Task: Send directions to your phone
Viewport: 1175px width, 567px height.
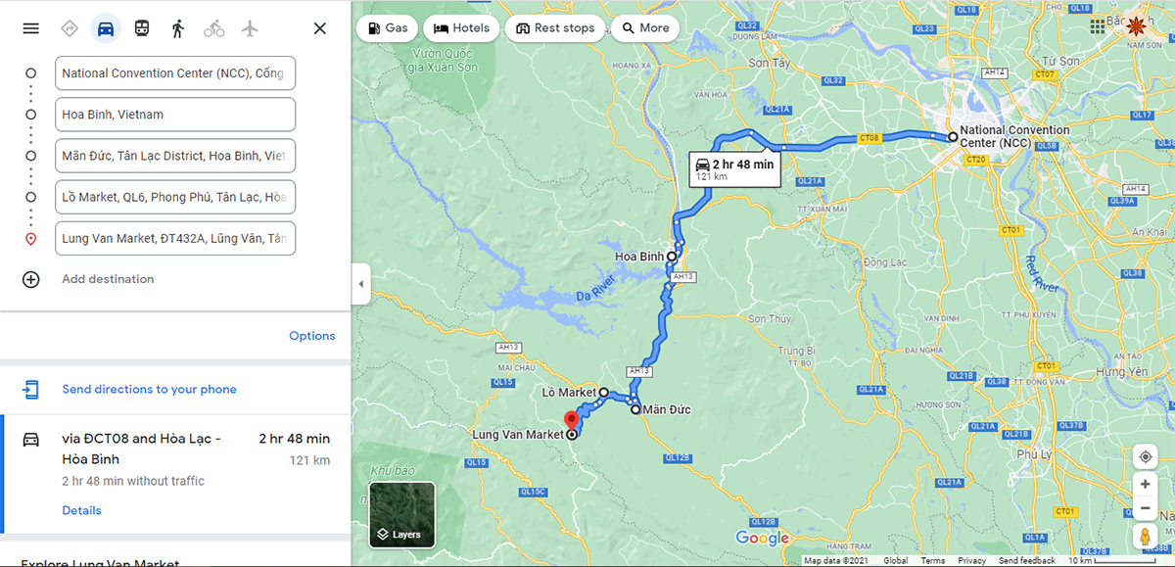Action: [x=149, y=389]
